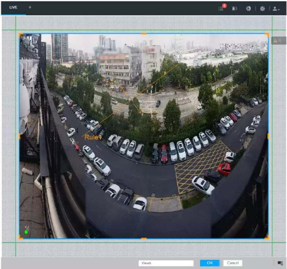Click the round shutter-style icon in header

click(x=248, y=9)
